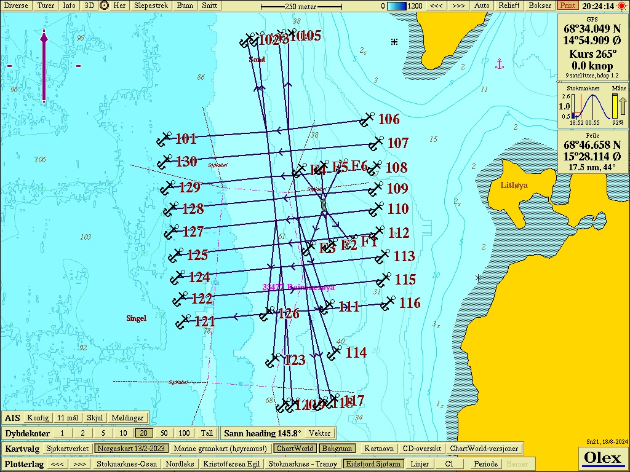
Task: Click the Snitt button
Action: [x=210, y=6]
